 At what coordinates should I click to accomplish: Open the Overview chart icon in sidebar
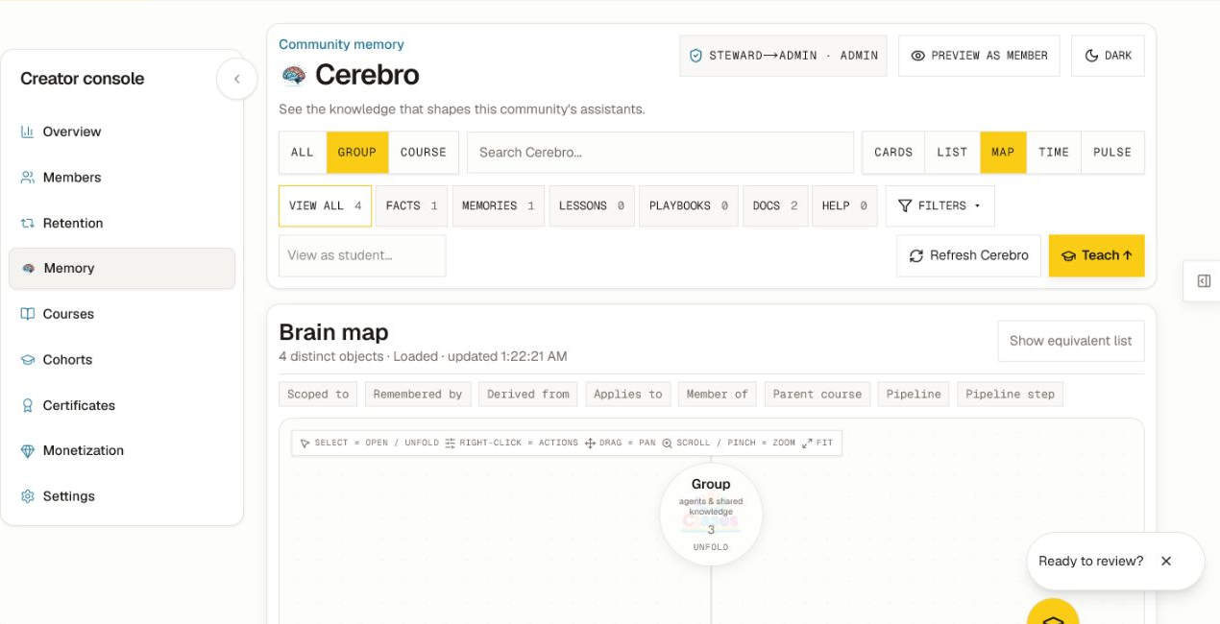point(27,132)
